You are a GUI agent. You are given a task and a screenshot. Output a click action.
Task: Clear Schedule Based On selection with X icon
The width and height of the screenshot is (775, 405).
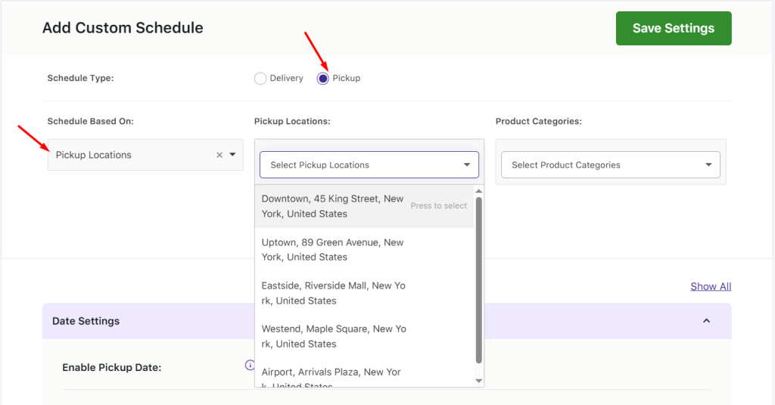point(219,155)
